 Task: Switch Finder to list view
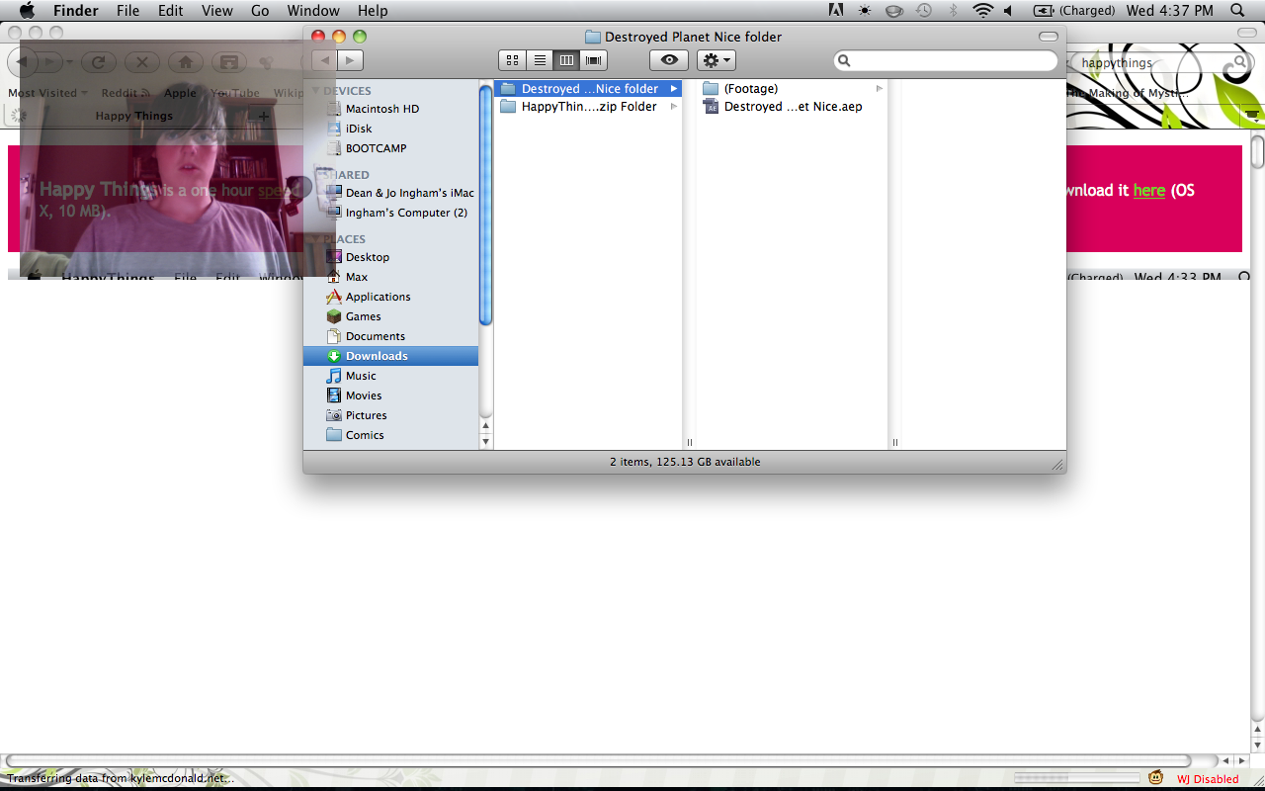[540, 60]
